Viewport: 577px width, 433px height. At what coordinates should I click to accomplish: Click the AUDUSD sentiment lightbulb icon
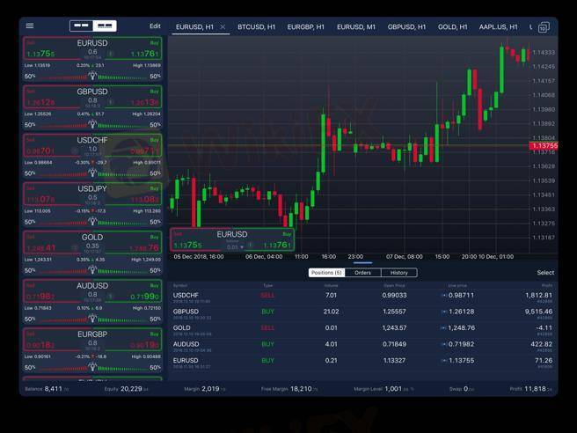(x=92, y=319)
